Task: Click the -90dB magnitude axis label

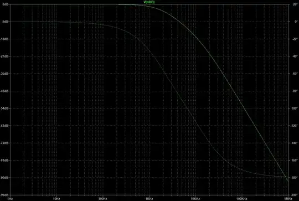Action: click(4, 178)
